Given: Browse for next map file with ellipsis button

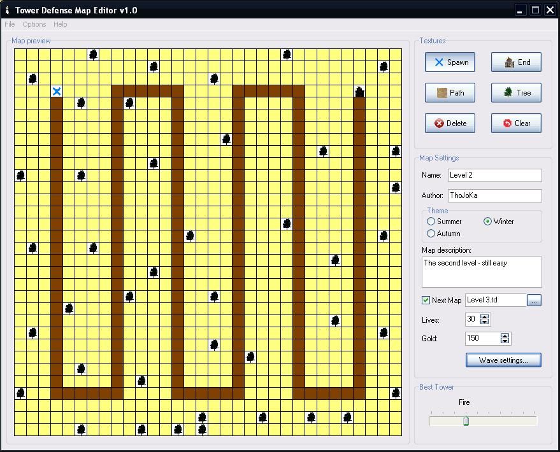Looking at the screenshot, I should click(534, 300).
